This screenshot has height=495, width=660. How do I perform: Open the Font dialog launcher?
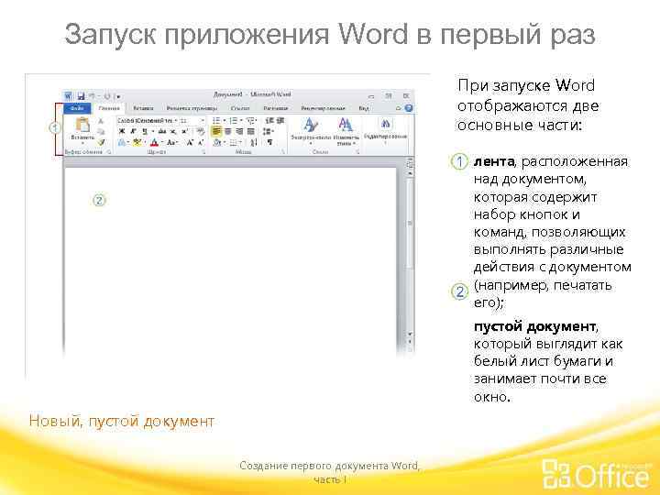203,152
